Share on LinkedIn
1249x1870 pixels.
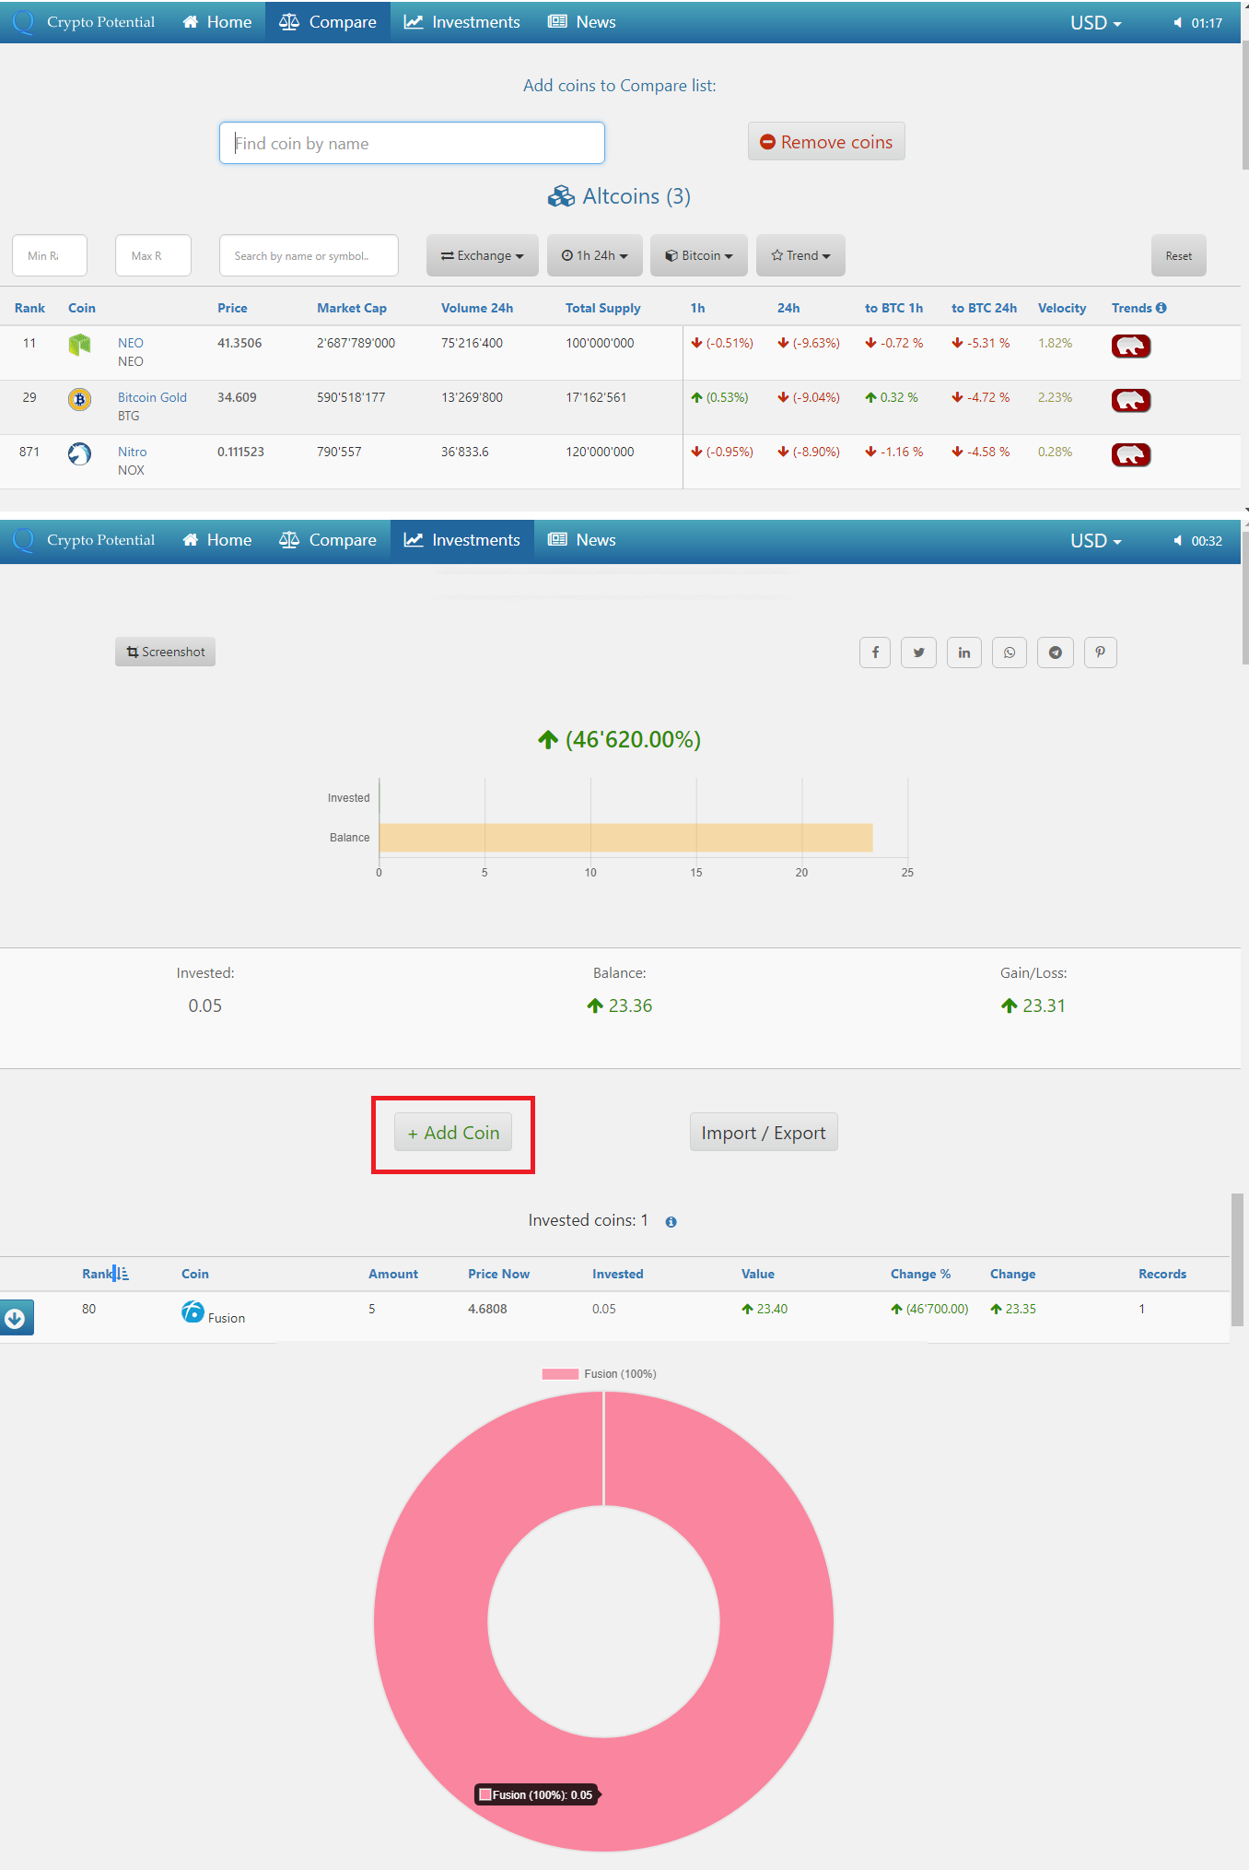tap(964, 653)
